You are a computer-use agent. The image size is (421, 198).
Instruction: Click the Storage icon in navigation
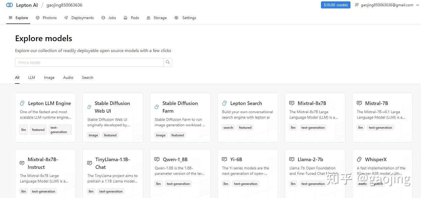[148, 18]
